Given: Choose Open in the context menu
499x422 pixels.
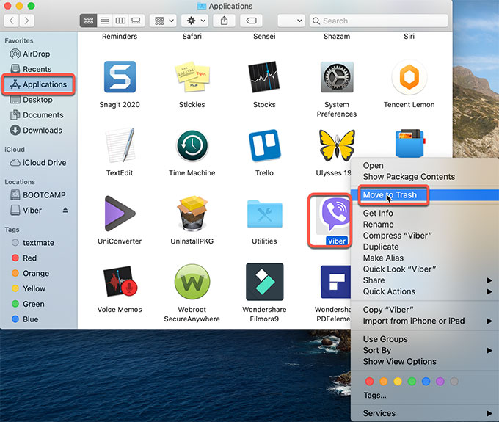Looking at the screenshot, I should coord(425,165).
